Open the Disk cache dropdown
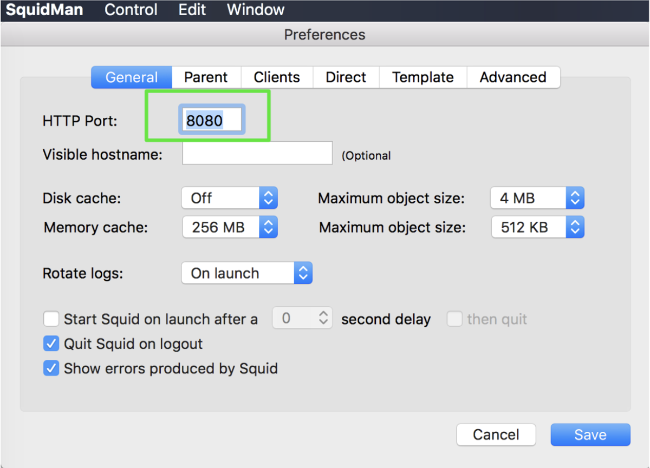Viewport: 650px width, 468px height. tap(230, 198)
